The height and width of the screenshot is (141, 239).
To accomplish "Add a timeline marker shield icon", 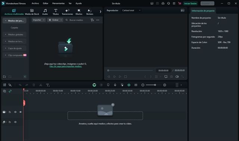I will click(x=108, y=85).
